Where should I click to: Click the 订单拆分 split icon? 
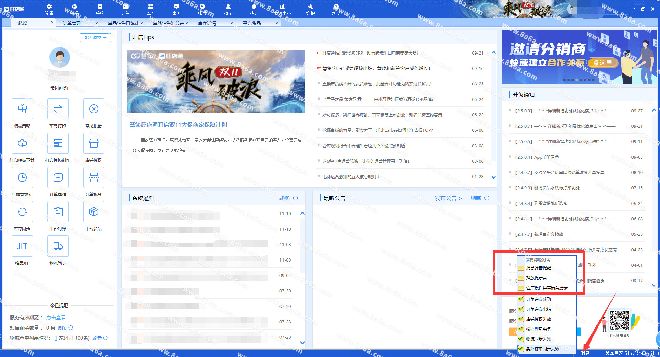point(94,177)
